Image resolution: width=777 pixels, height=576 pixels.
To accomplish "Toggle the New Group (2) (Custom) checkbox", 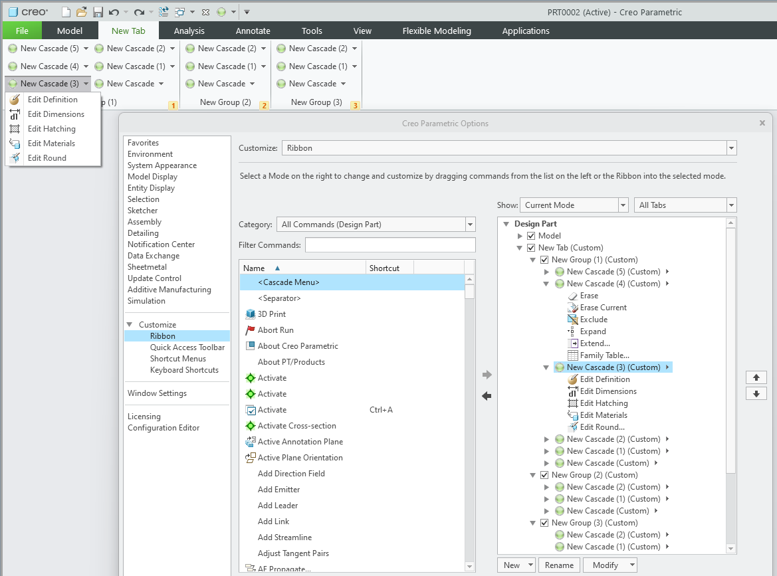I will point(543,474).
